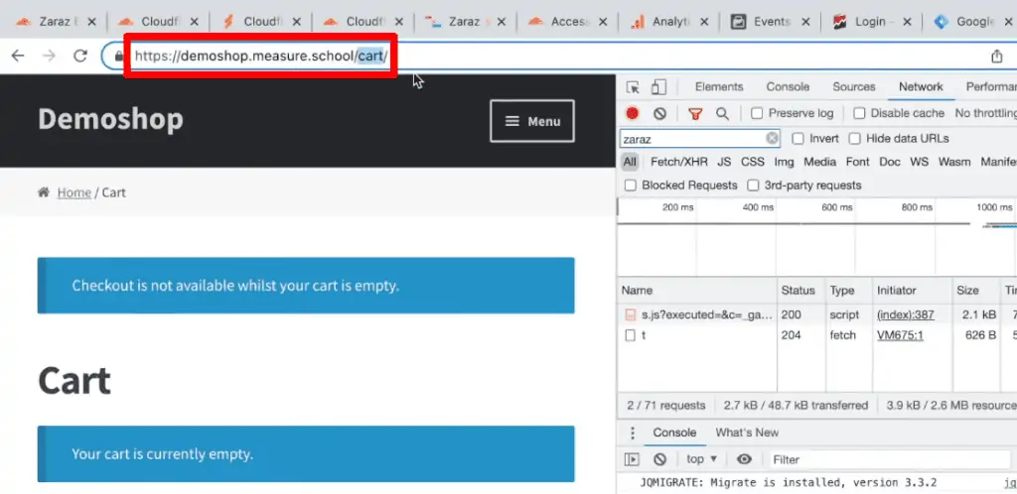Open the No throttling dropdown
Image resolution: width=1017 pixels, height=494 pixels.
click(x=985, y=113)
